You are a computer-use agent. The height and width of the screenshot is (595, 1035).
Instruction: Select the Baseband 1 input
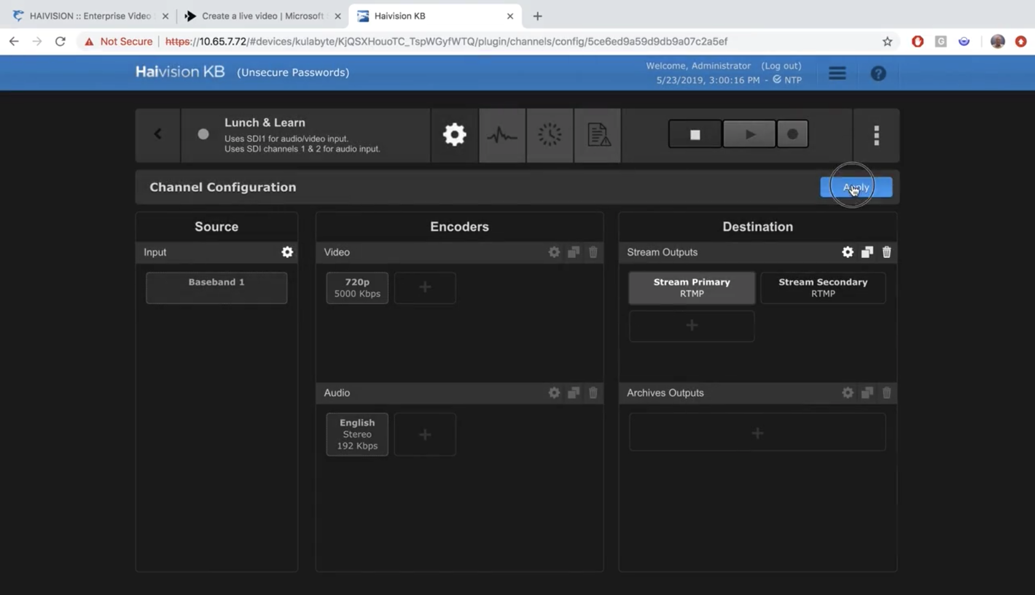pos(216,287)
